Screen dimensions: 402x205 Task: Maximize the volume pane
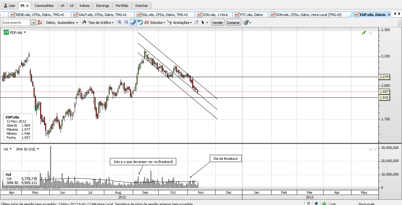pyautogui.click(x=371, y=150)
